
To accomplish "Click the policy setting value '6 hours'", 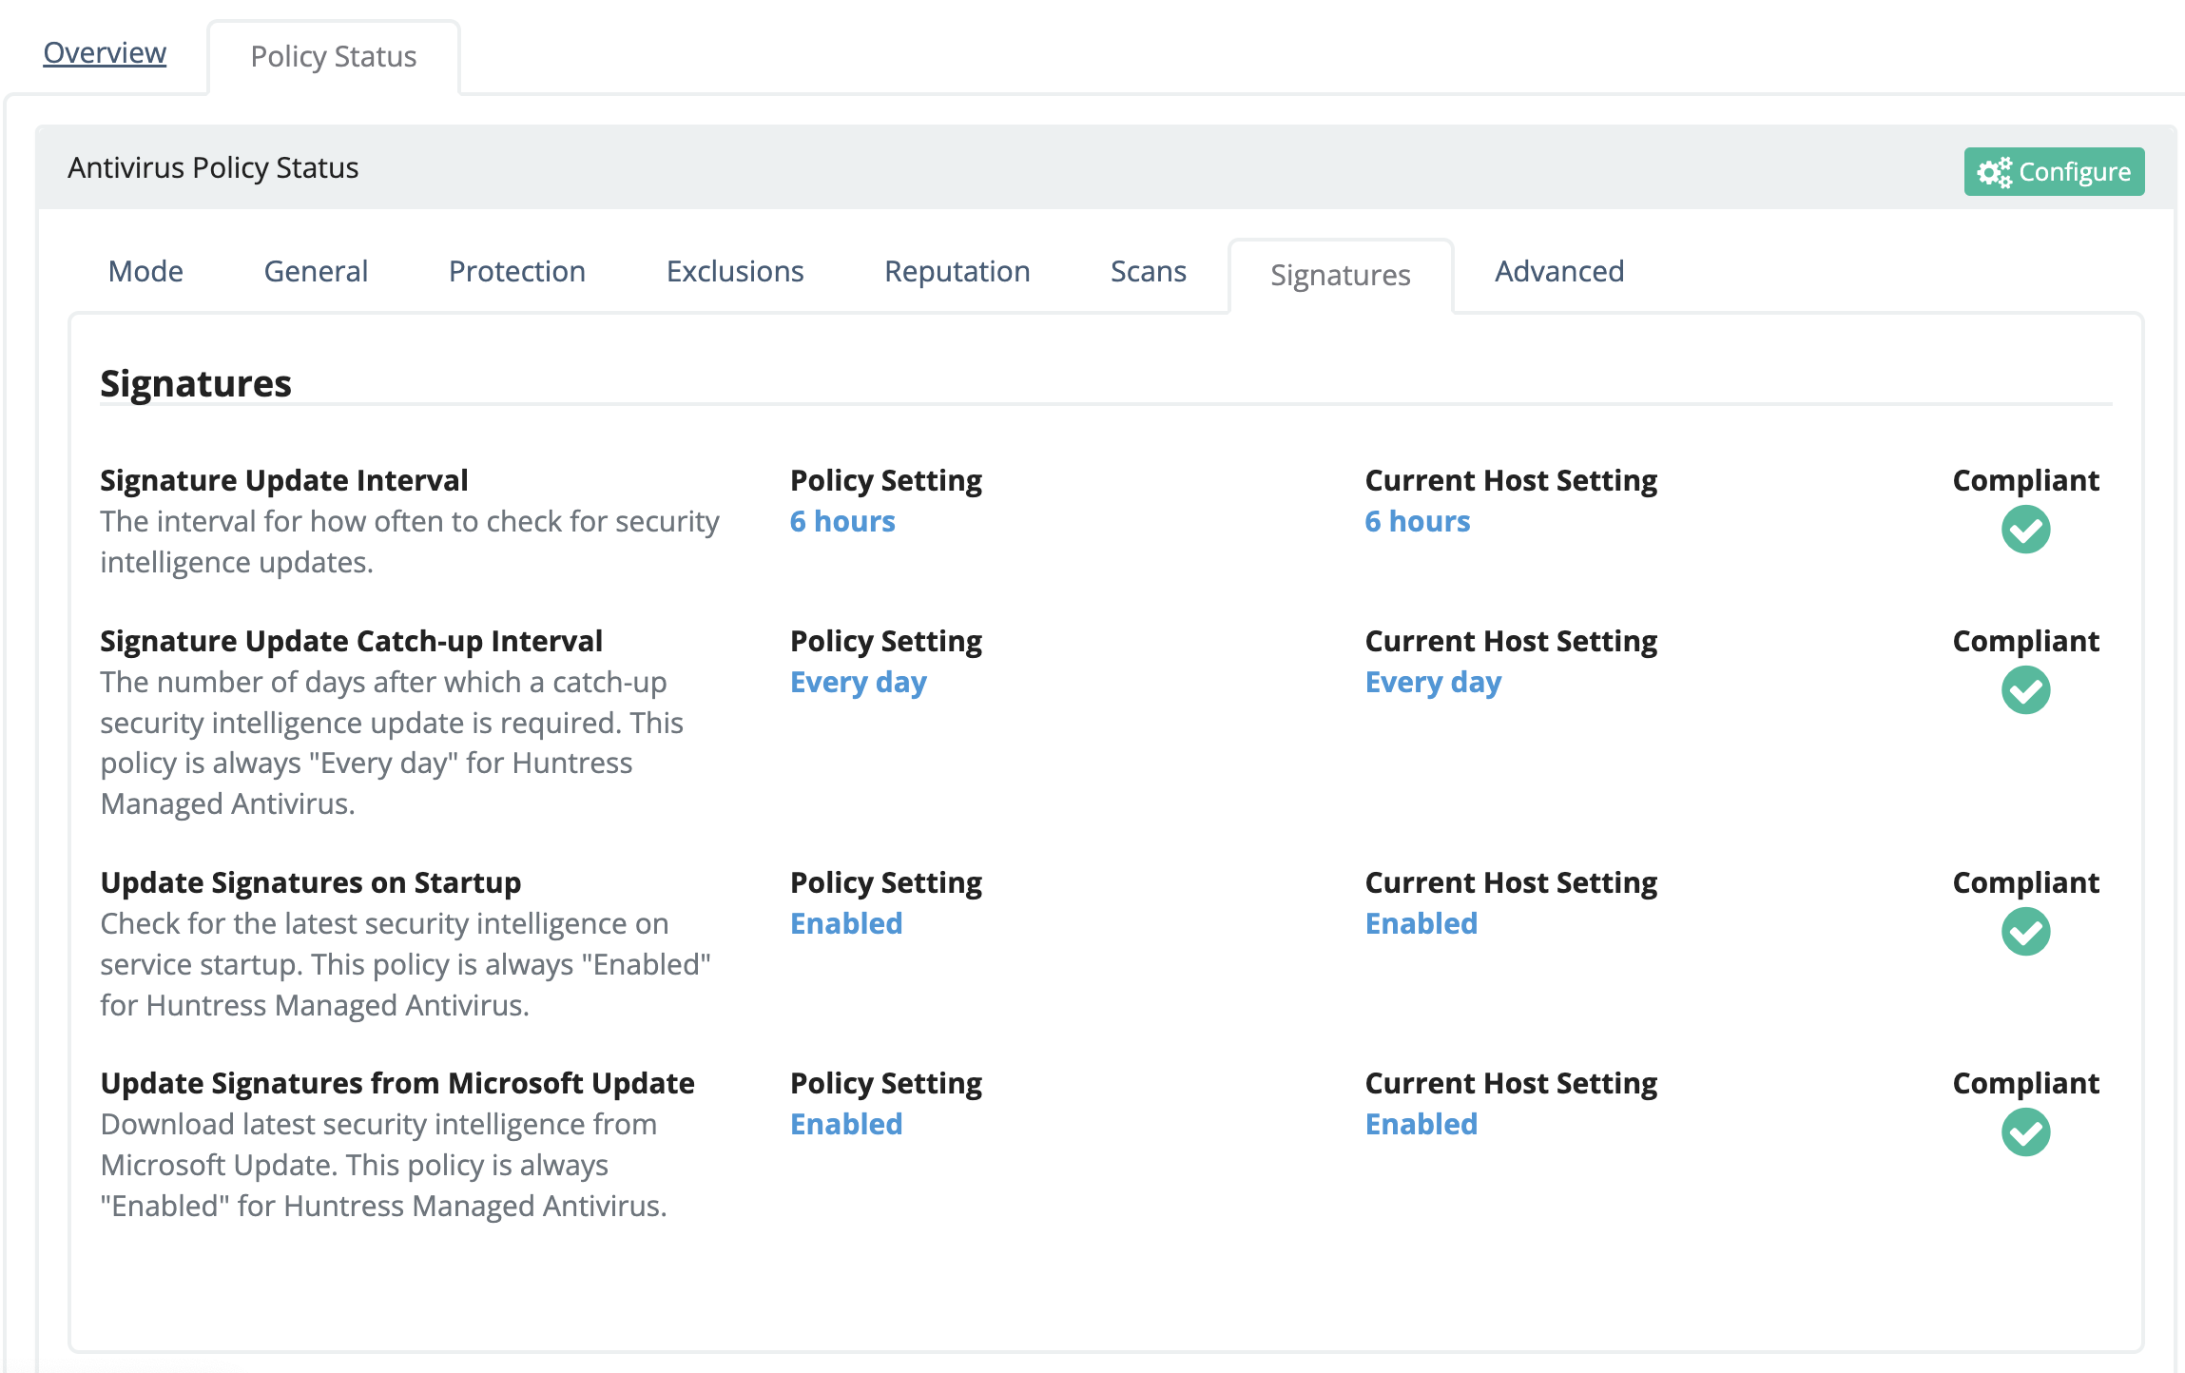I will pyautogui.click(x=842, y=522).
